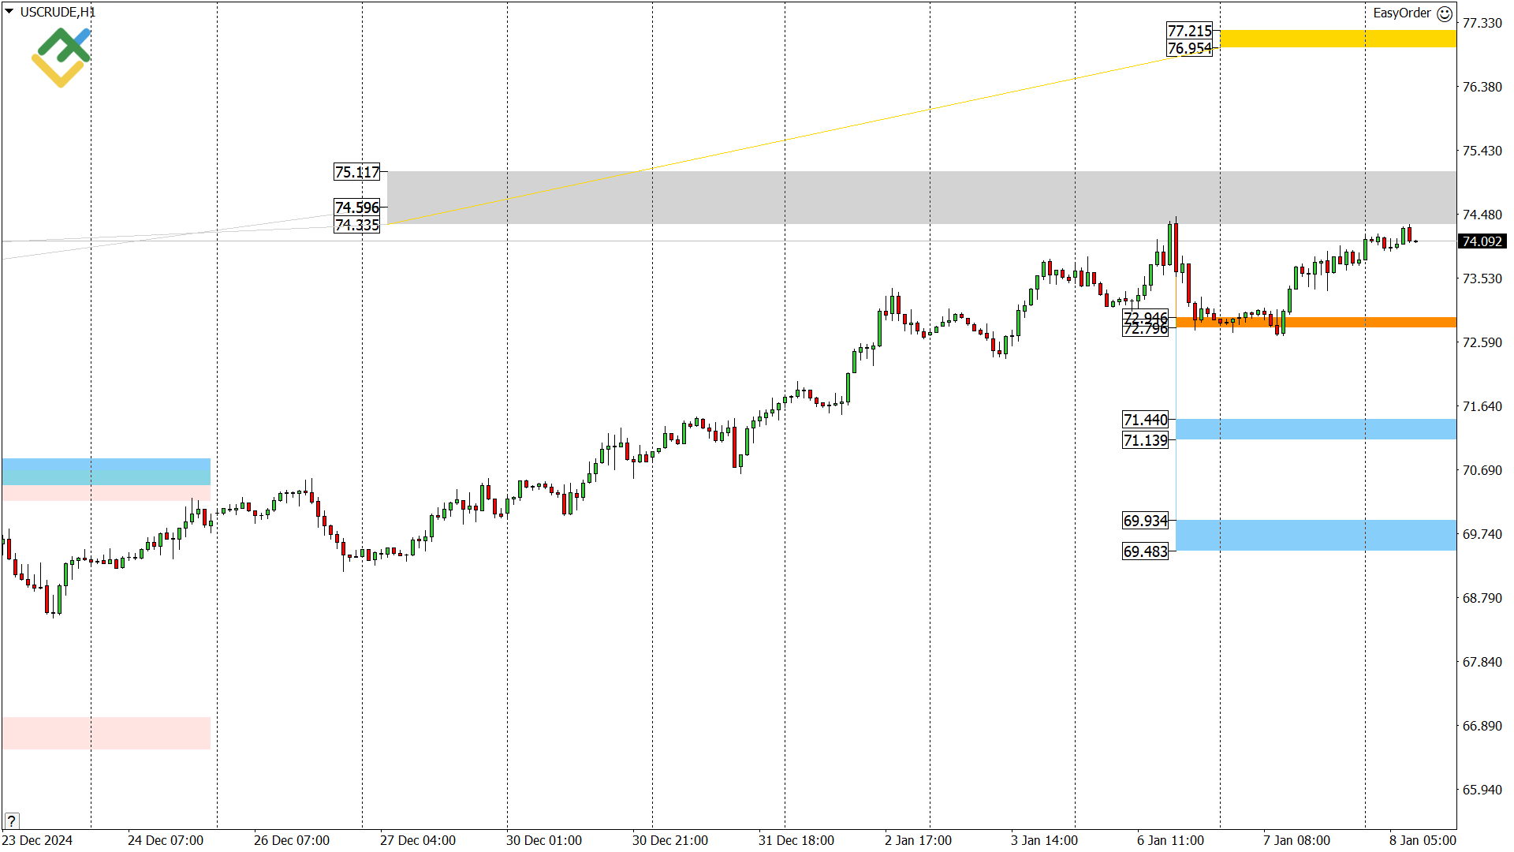Screen dimensions: 1514x852
Task: Select the 77.215 price label
Action: pos(1189,31)
